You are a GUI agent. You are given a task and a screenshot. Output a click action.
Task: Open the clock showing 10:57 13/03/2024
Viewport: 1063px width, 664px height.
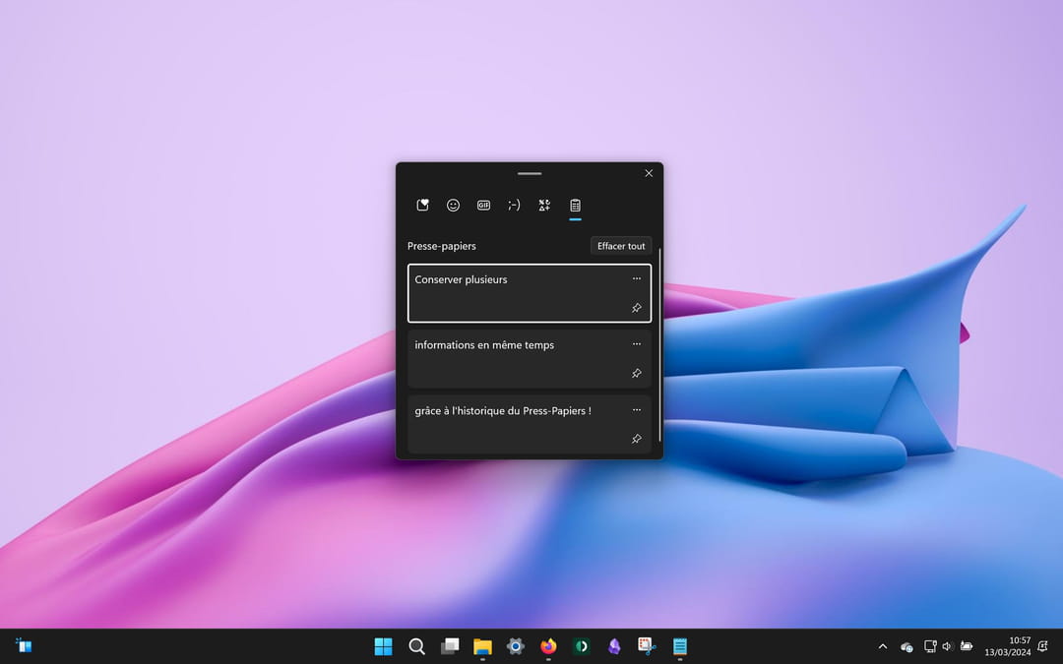pyautogui.click(x=1008, y=646)
